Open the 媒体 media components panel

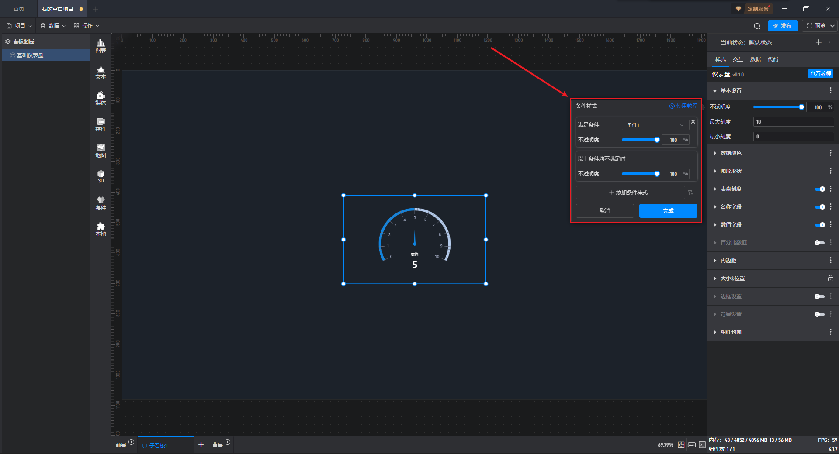click(x=101, y=98)
